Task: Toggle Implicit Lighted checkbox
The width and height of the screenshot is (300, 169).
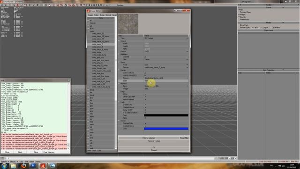Action: (x=145, y=100)
